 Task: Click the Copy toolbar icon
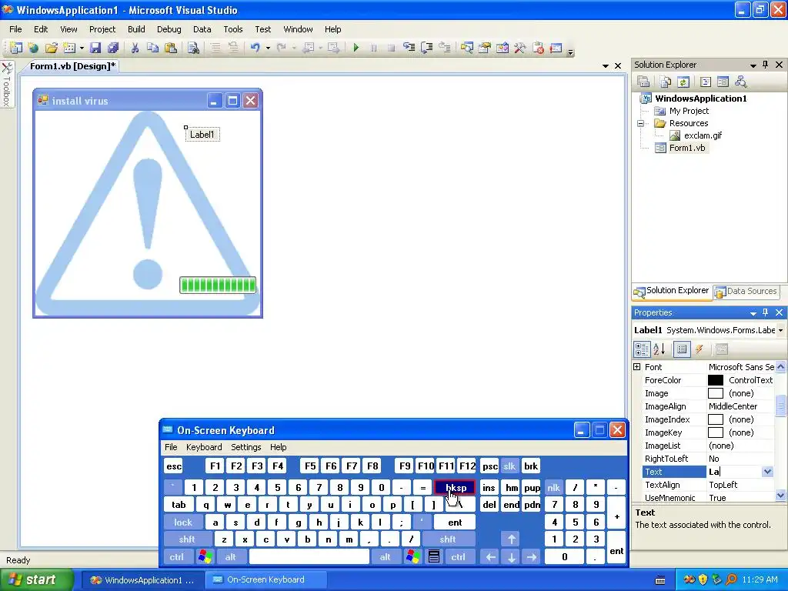point(152,48)
